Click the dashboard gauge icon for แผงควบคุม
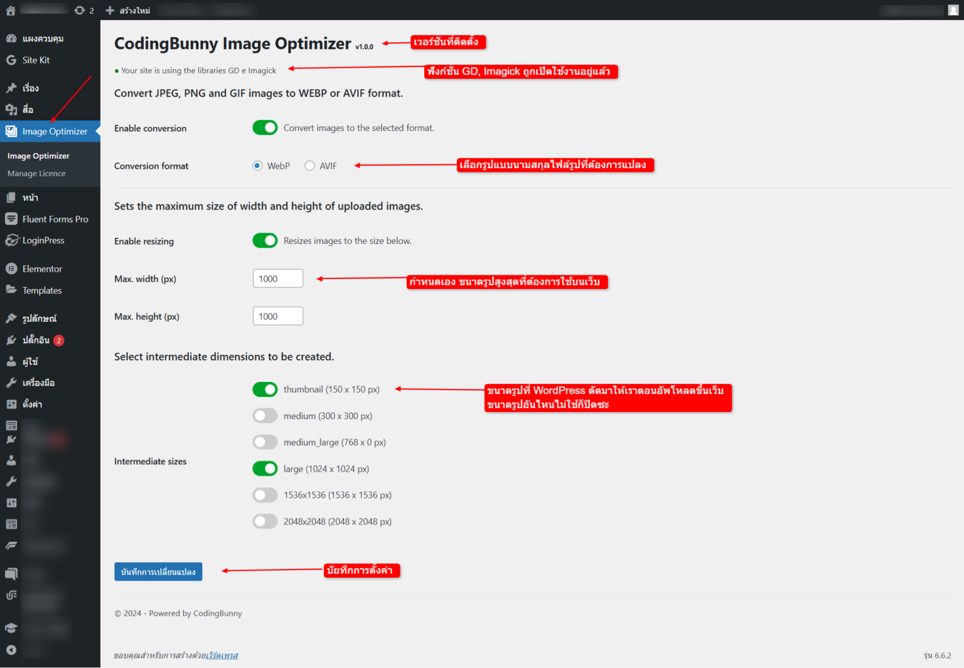This screenshot has width=964, height=668. coord(11,38)
